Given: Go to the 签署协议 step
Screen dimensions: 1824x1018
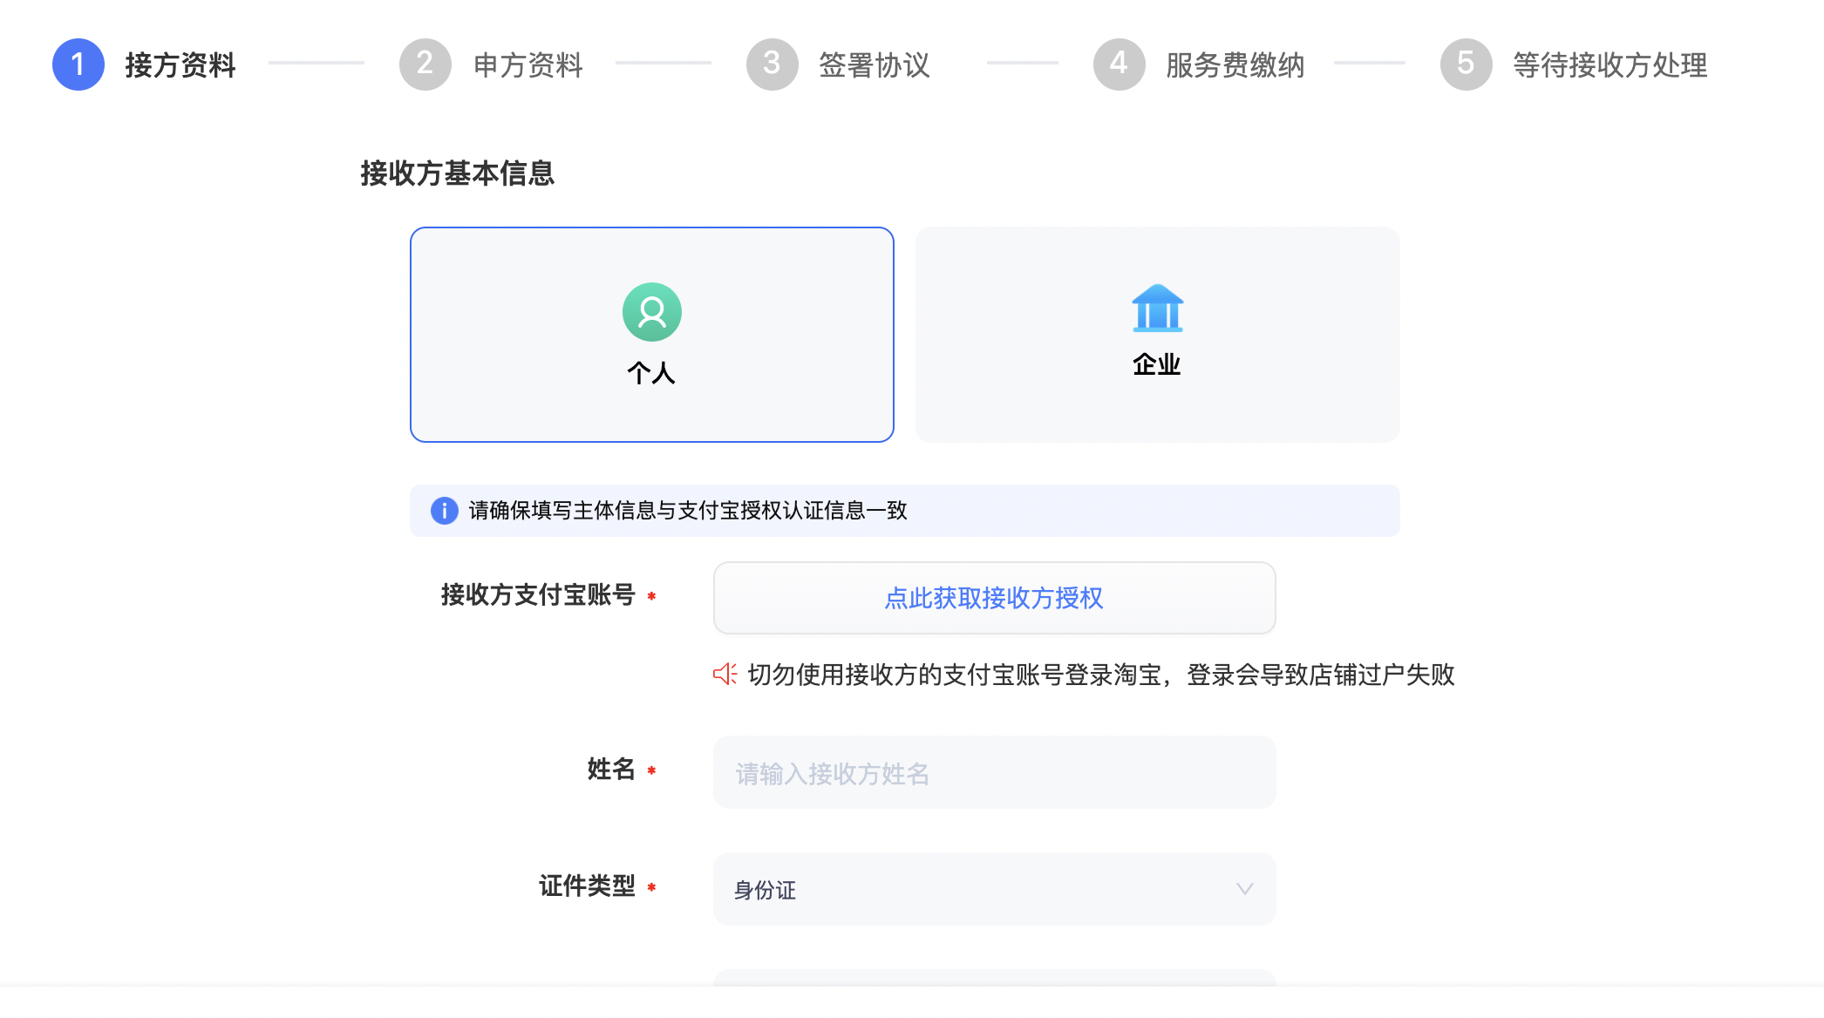Looking at the screenshot, I should point(875,65).
